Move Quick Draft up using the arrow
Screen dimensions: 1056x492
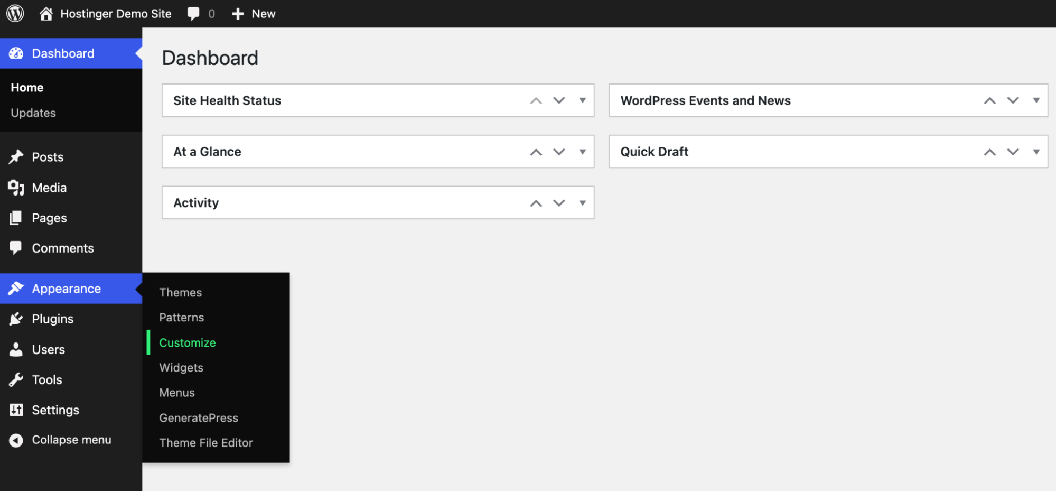point(989,152)
